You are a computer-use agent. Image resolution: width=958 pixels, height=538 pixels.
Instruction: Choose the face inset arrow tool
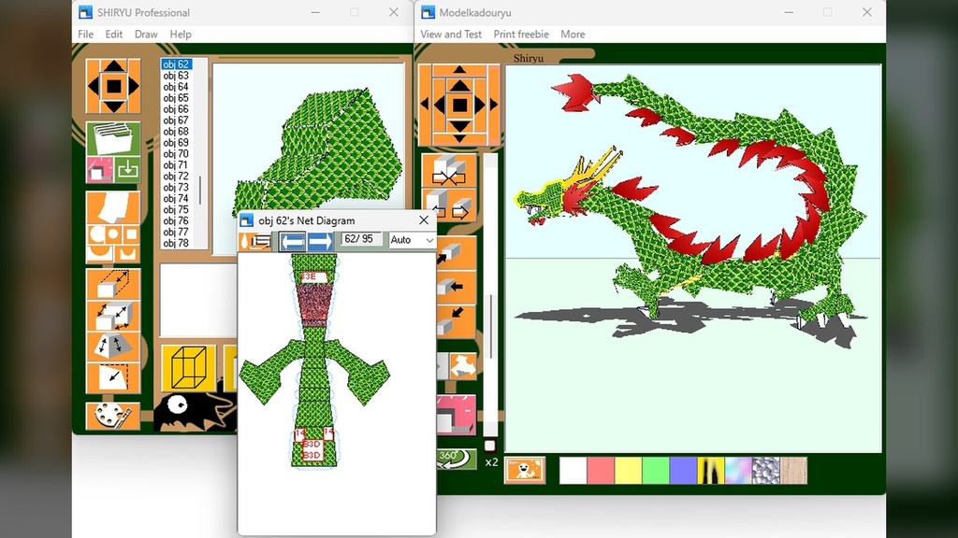pyautogui.click(x=113, y=377)
